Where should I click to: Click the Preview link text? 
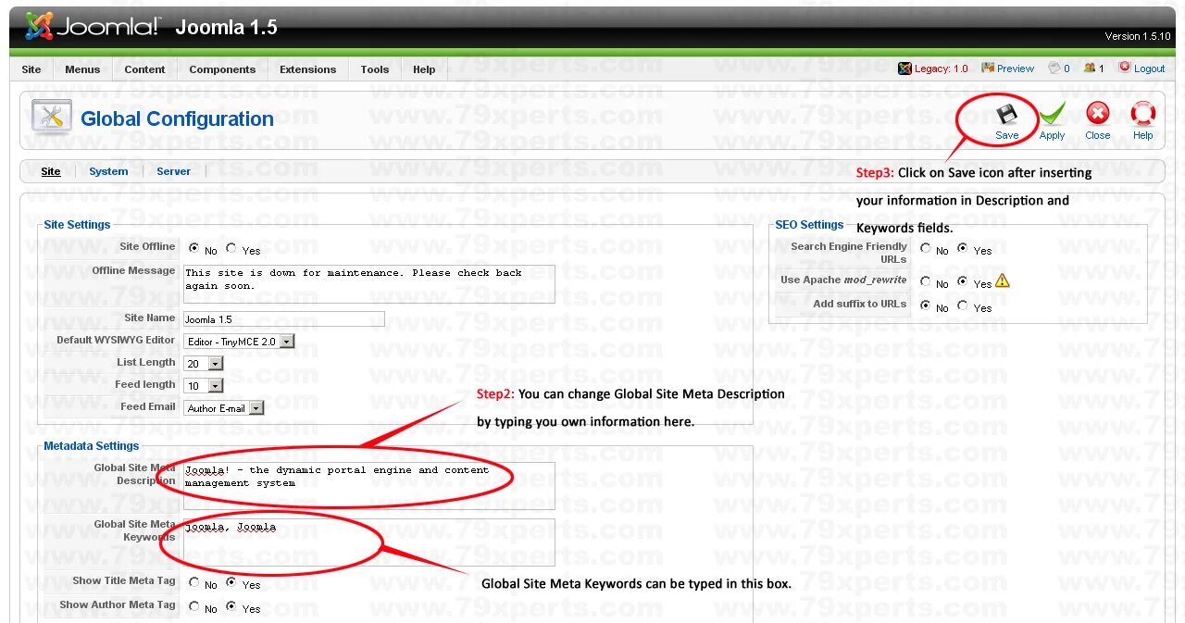click(1016, 69)
